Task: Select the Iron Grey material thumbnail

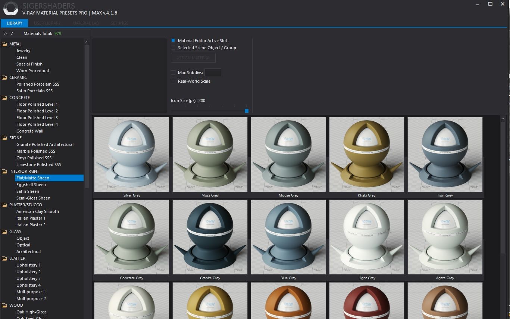Action: 445,154
